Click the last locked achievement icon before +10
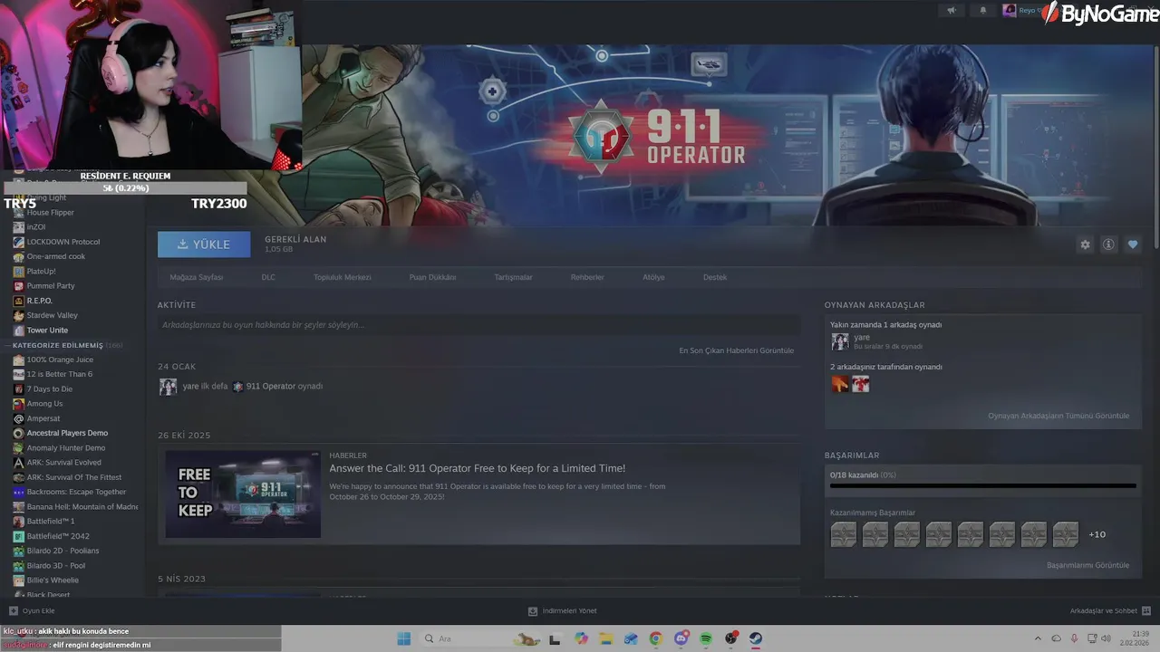Viewport: 1160px width, 652px height. (x=1066, y=534)
